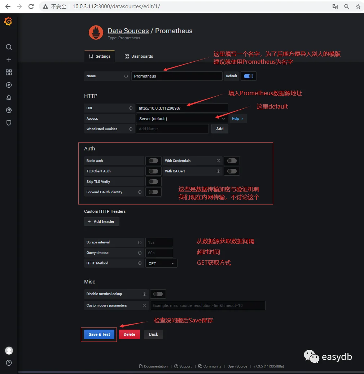Viewport: 364px width, 374px height.
Task: Open the user profile avatar
Action: pyautogui.click(x=9, y=351)
